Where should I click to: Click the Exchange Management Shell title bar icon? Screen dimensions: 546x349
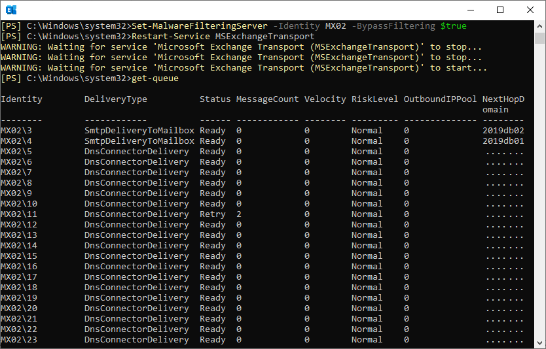pos(11,10)
